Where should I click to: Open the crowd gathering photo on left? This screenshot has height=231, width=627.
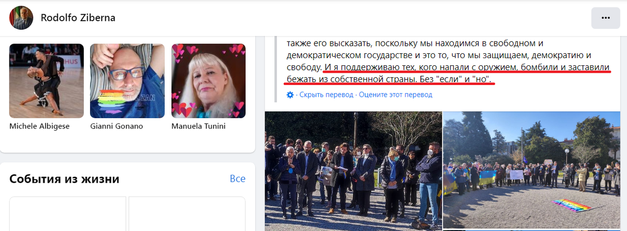(353, 171)
